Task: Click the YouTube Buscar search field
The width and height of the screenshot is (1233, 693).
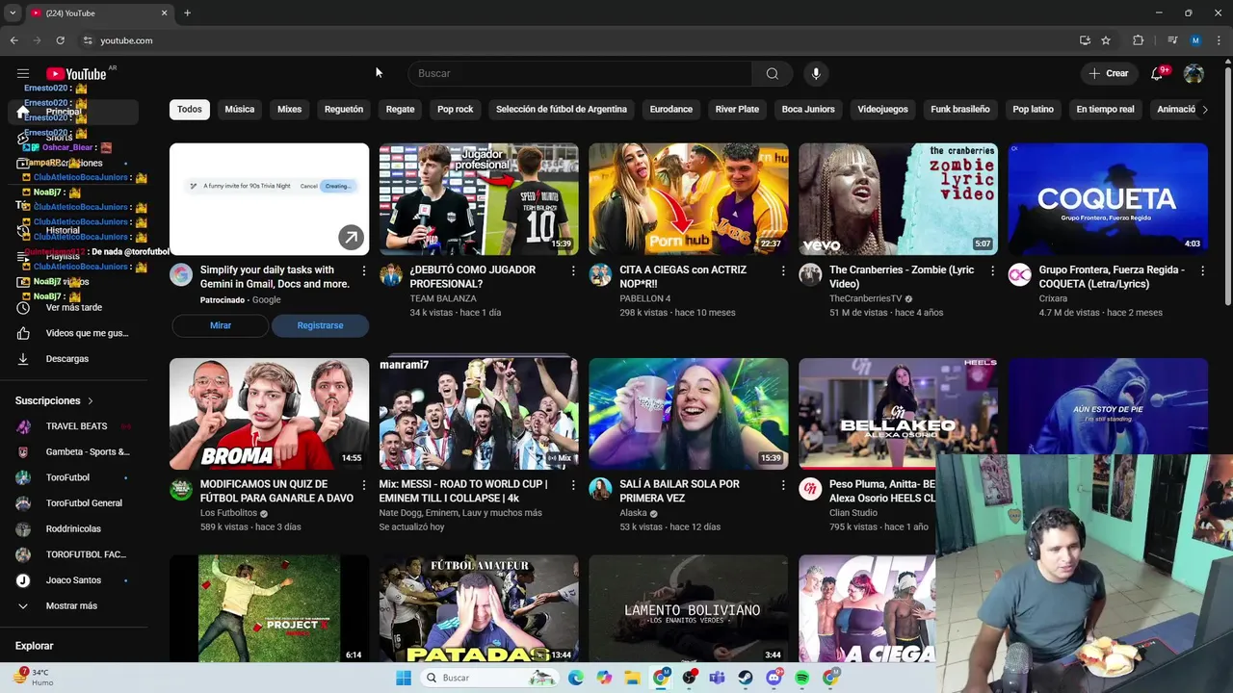Action: [580, 73]
